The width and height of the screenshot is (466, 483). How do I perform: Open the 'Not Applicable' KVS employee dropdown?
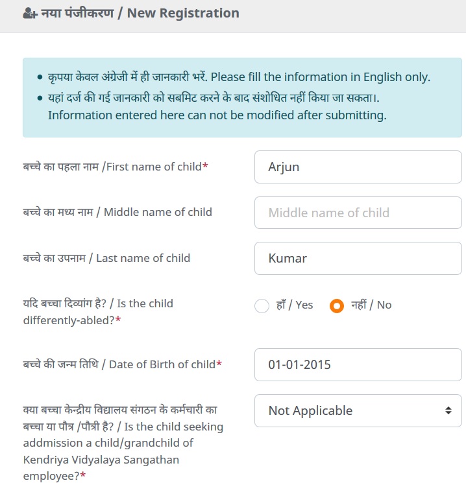click(350, 410)
